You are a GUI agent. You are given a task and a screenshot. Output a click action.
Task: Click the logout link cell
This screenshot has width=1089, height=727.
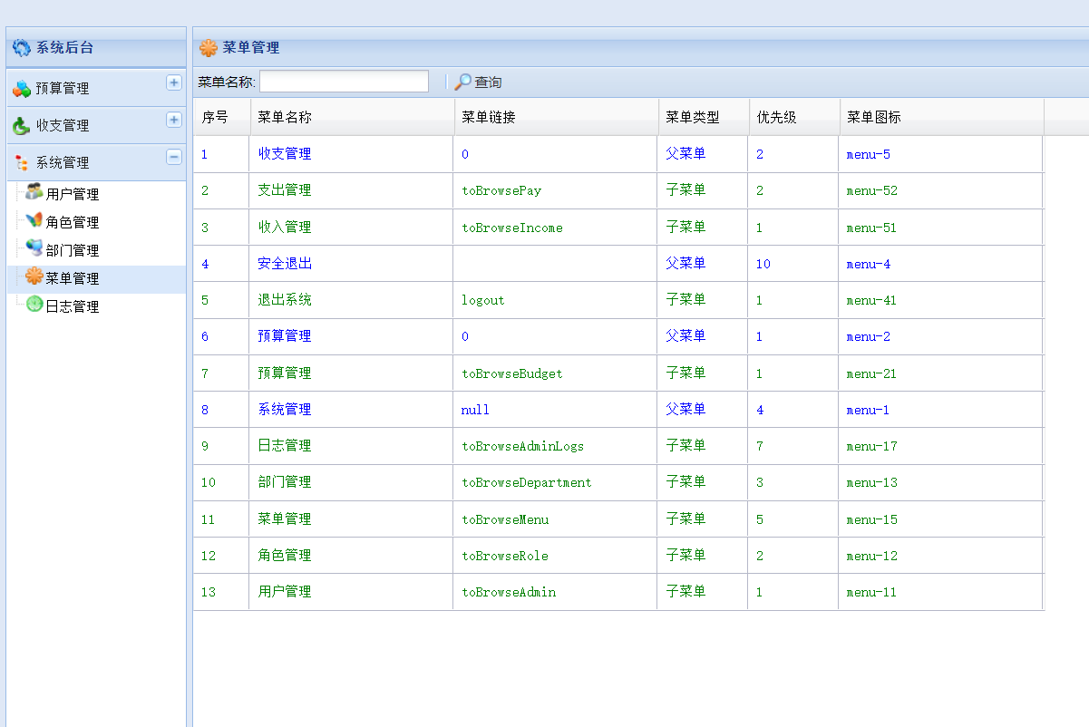[x=555, y=300]
